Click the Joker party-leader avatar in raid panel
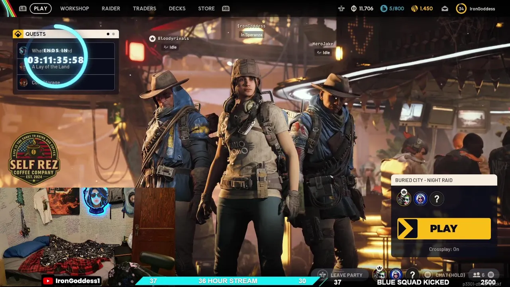The width and height of the screenshot is (510, 287). coord(404,199)
